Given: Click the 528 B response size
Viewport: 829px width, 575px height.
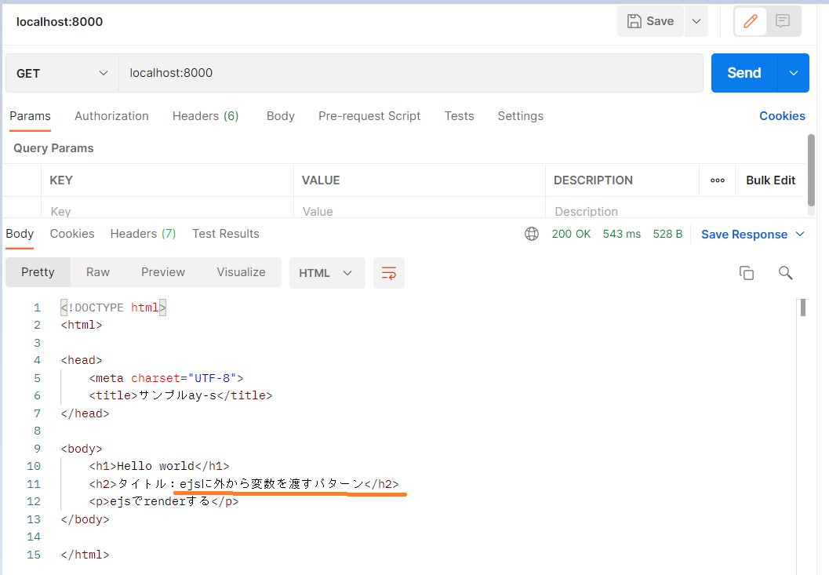Looking at the screenshot, I should [x=667, y=234].
